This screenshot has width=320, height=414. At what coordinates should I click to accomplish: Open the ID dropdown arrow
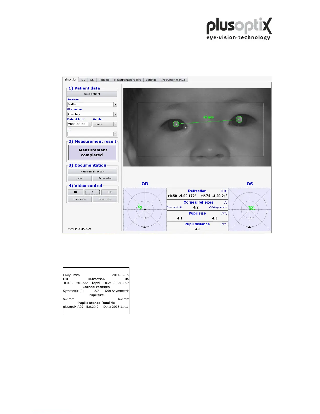[x=115, y=134]
